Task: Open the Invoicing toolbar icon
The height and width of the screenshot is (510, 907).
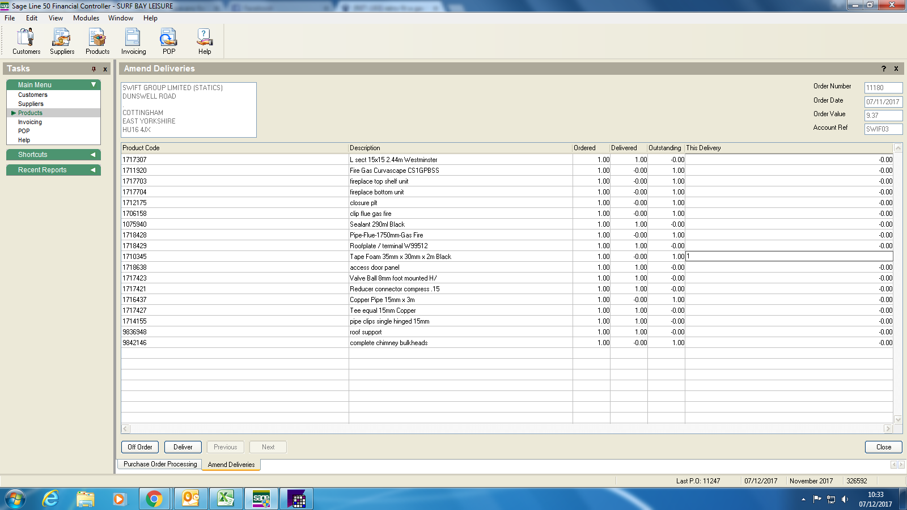Action: (x=133, y=41)
